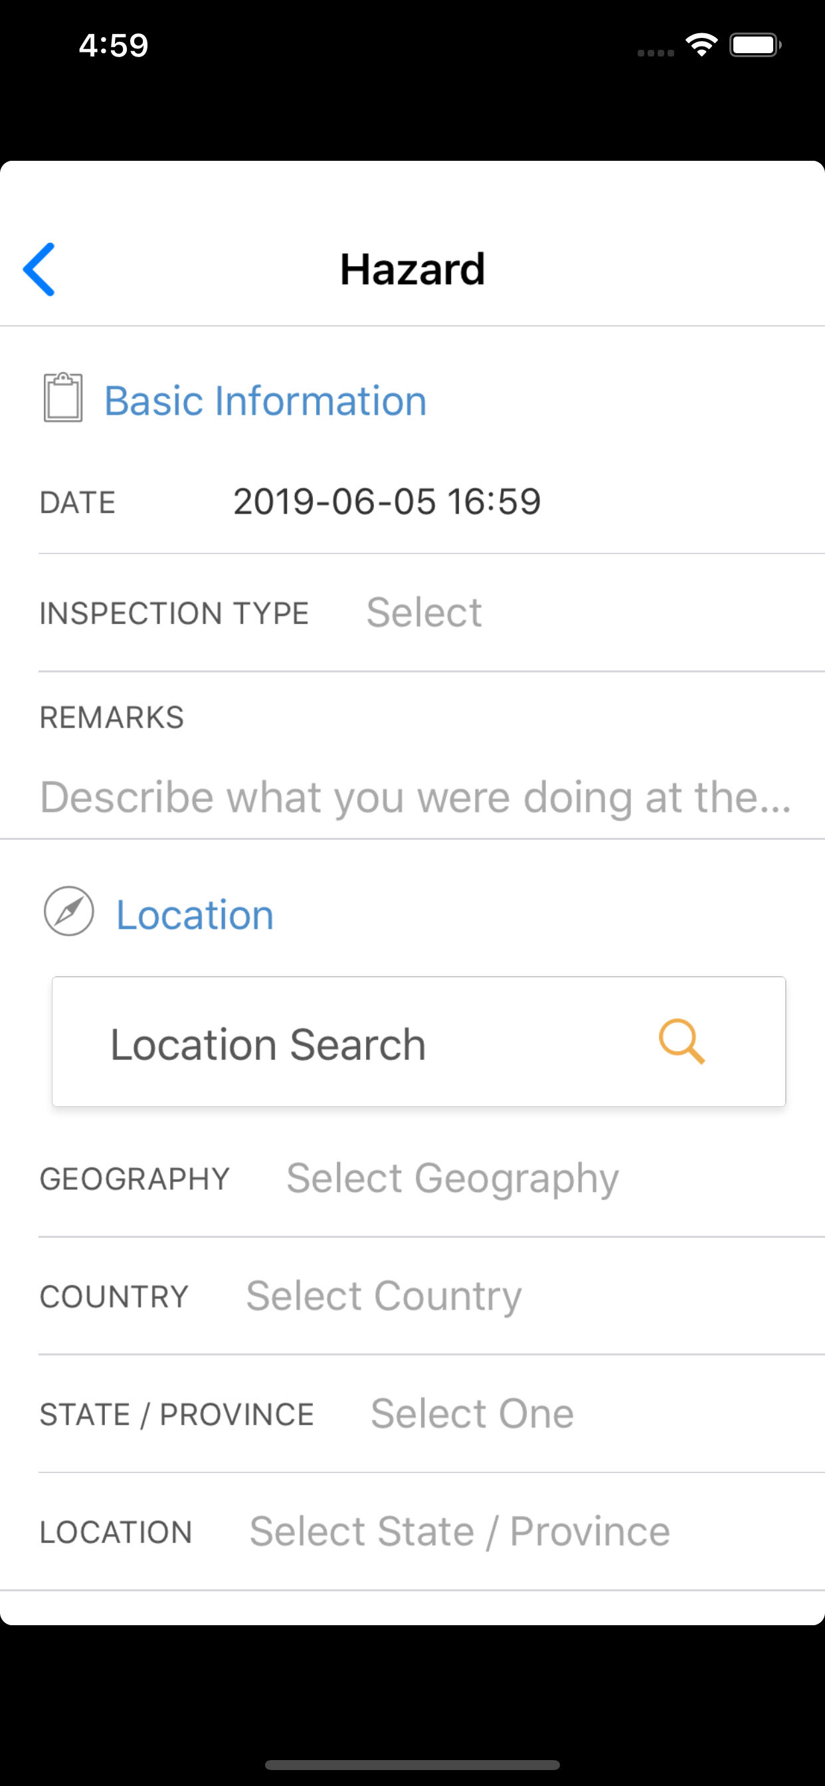Open the Inspection Type select dropdown
825x1786 pixels.
(424, 612)
